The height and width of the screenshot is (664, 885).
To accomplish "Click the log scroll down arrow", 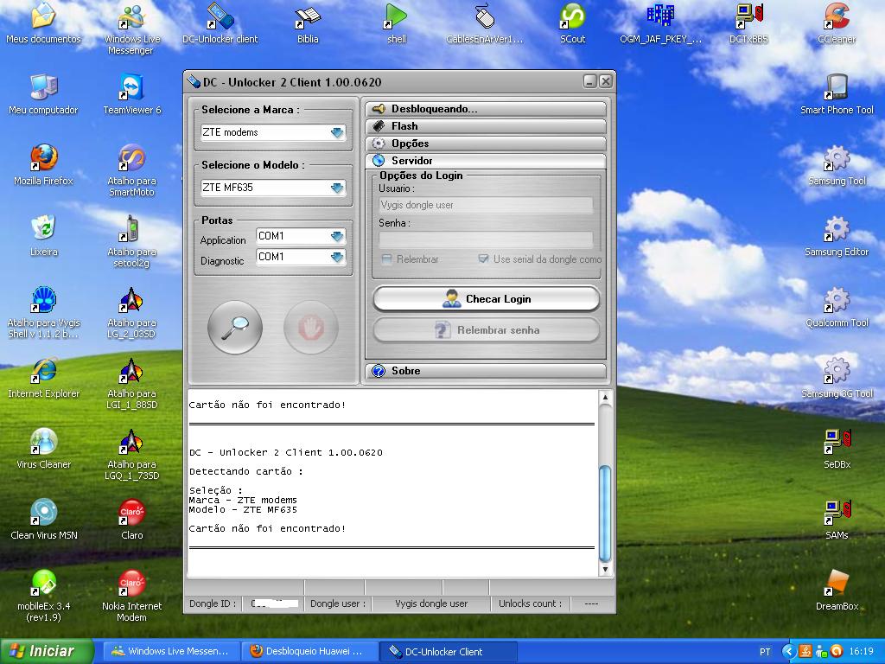I will point(604,569).
